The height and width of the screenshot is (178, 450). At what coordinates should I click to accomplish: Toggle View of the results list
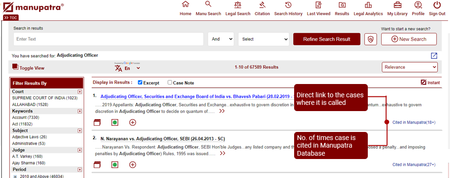tap(29, 67)
